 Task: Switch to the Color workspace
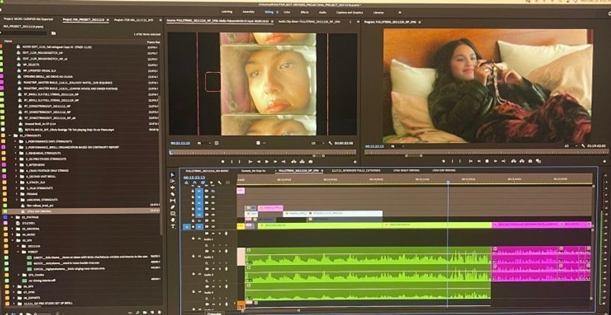[x=287, y=12]
